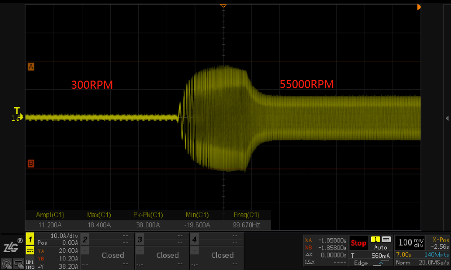Click channel 4 coupling dash icon

195,250
